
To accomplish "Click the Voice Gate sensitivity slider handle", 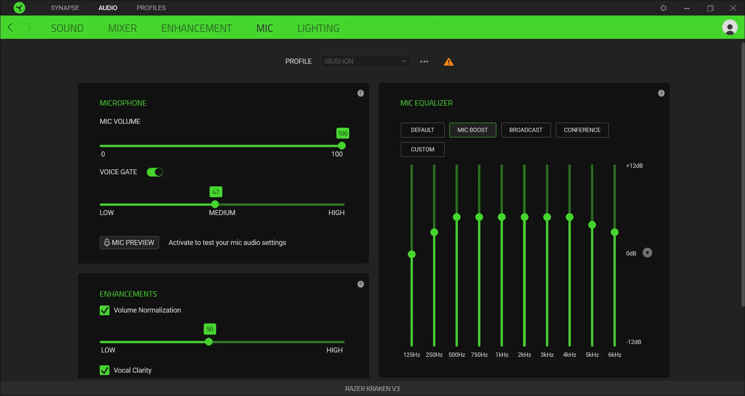I will [215, 204].
